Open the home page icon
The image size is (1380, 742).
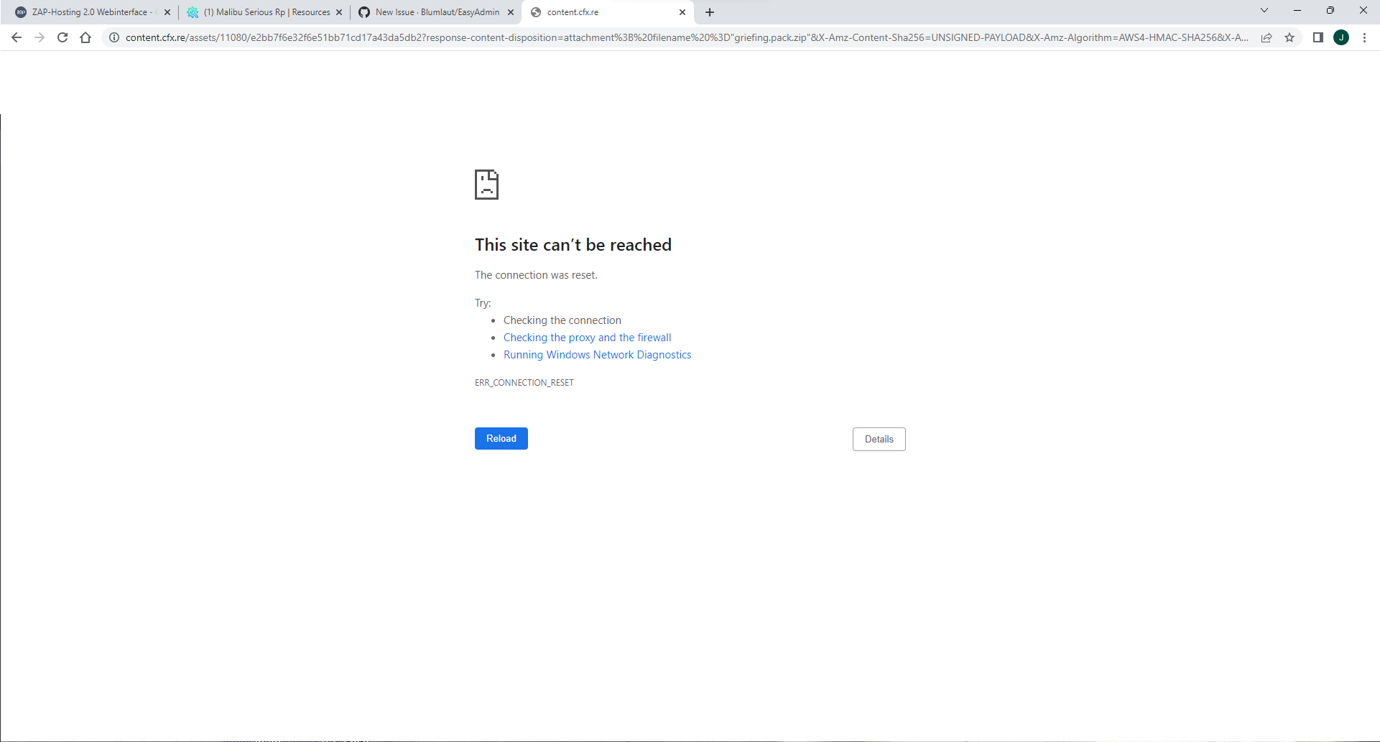click(85, 37)
